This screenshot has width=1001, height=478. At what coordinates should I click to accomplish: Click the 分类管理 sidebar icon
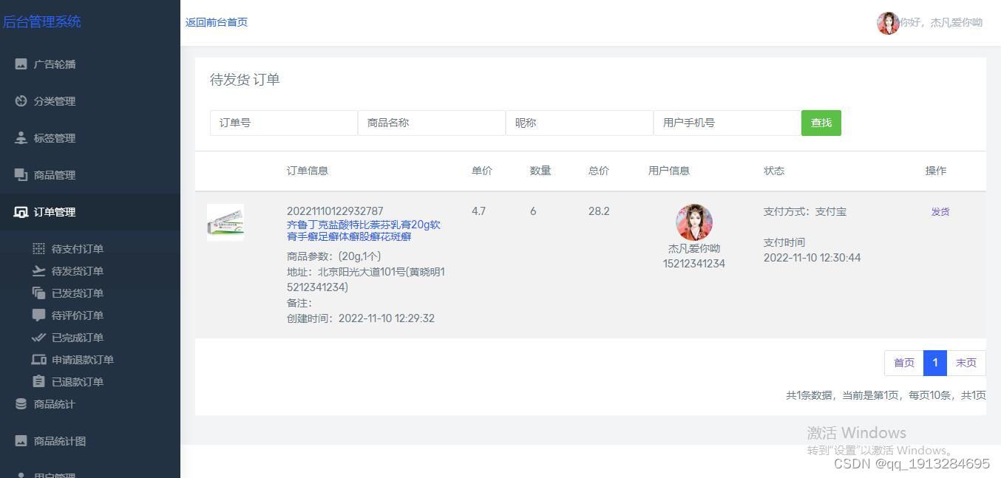pyautogui.click(x=21, y=101)
